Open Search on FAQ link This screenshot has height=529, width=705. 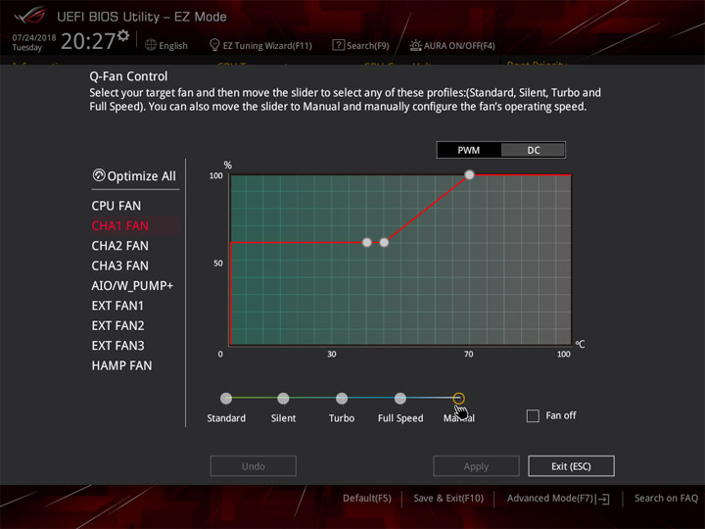pos(666,499)
